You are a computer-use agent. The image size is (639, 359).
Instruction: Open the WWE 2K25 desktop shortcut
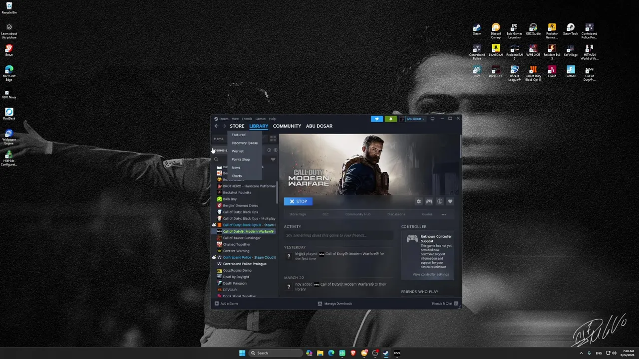[x=533, y=50]
